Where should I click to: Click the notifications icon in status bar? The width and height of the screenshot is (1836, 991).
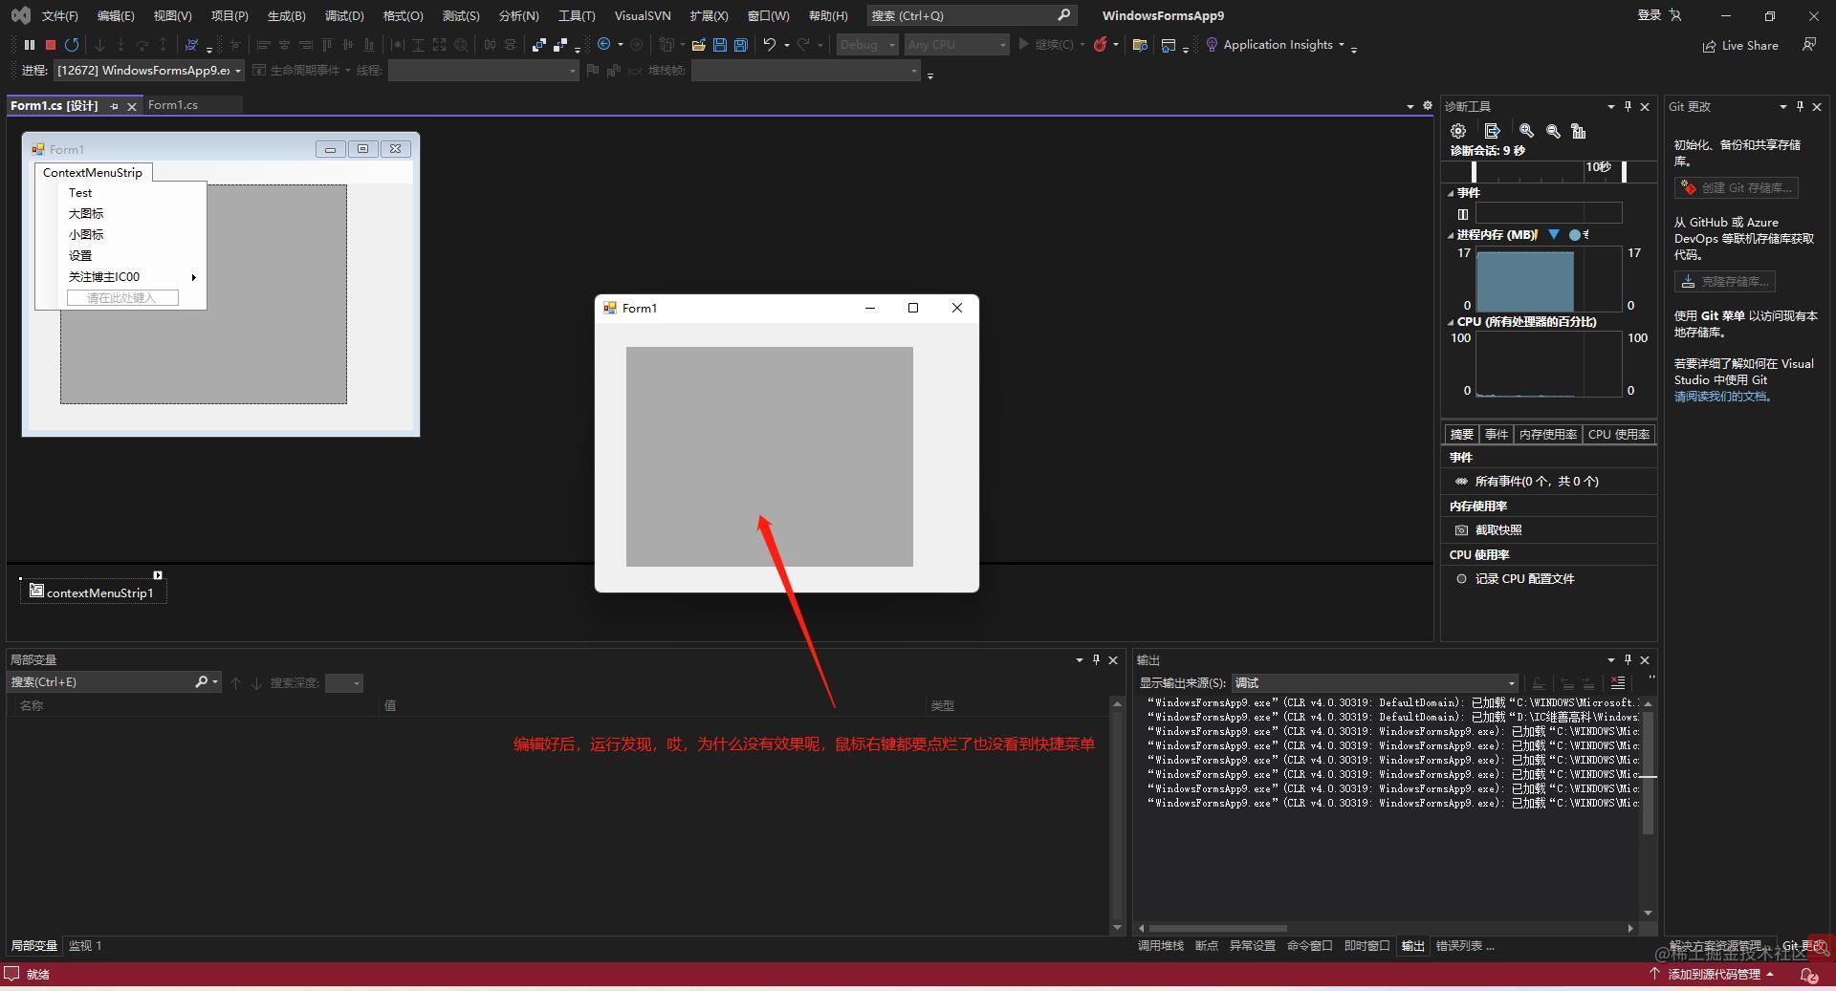1808,975
